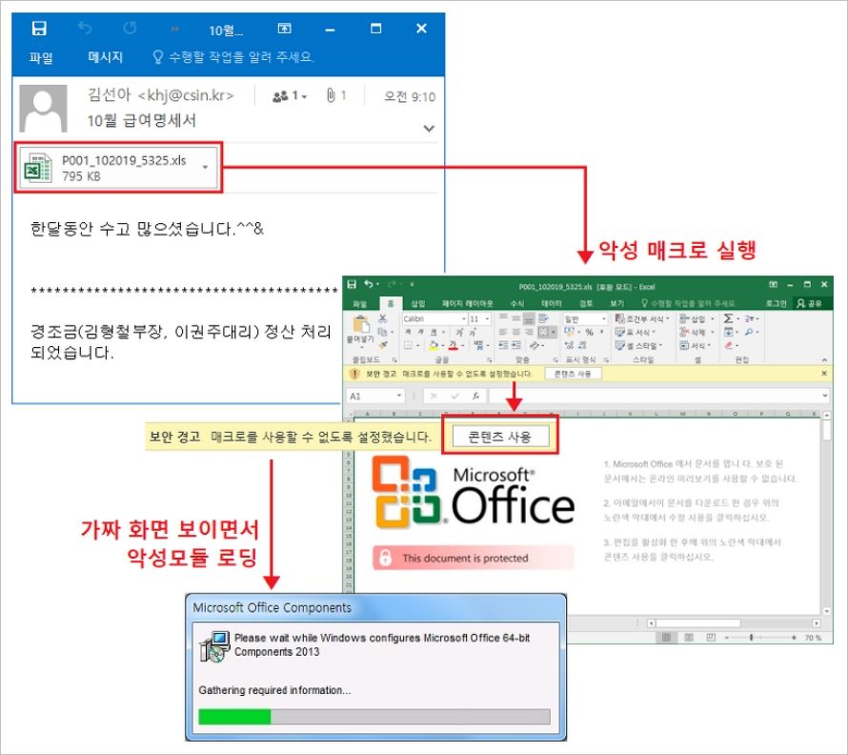Switch to Page Break Preview in the status bar

[711, 637]
